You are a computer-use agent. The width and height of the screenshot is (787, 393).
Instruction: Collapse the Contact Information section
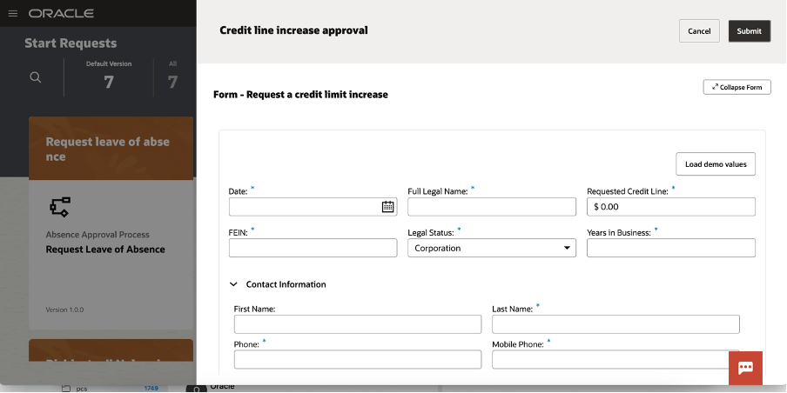point(233,284)
